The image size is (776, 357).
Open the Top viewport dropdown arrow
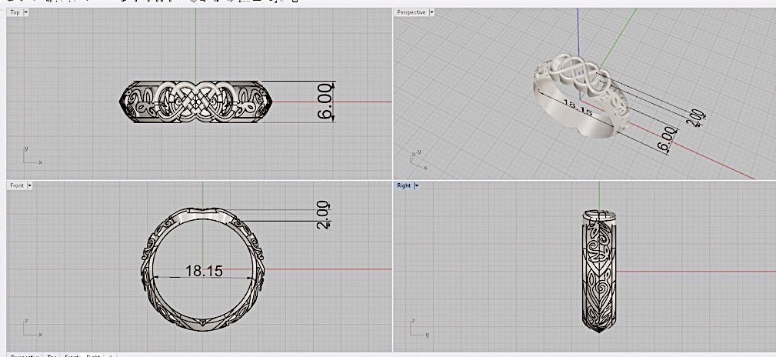26,13
